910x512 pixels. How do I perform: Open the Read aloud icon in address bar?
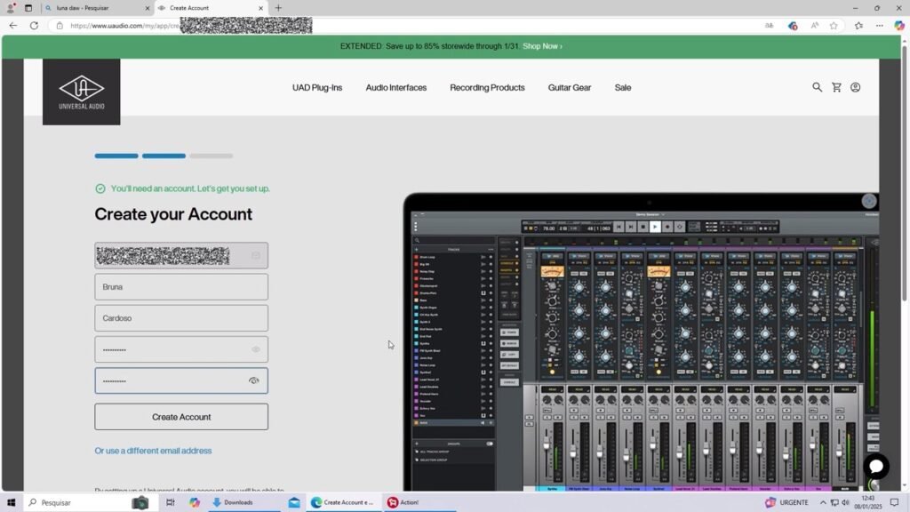(815, 26)
